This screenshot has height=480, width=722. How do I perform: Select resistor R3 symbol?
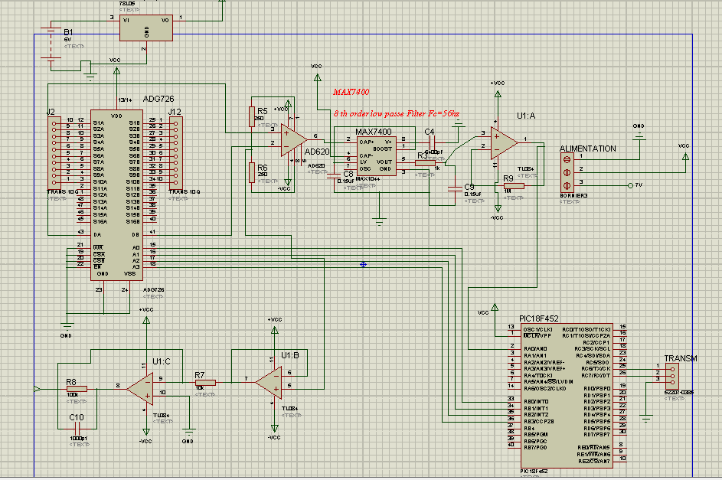tap(425, 162)
